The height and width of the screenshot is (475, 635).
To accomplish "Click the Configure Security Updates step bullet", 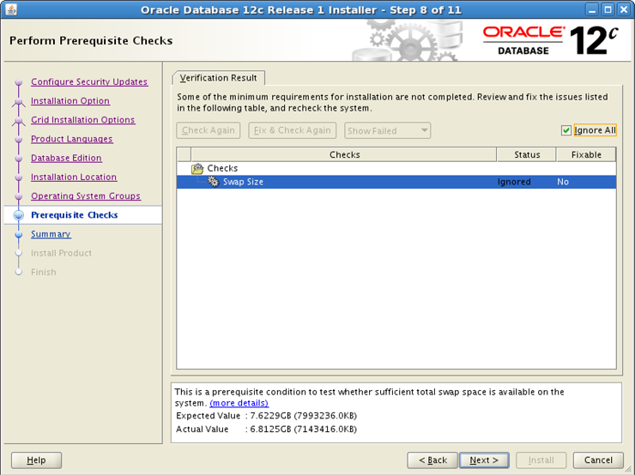I will tap(19, 82).
